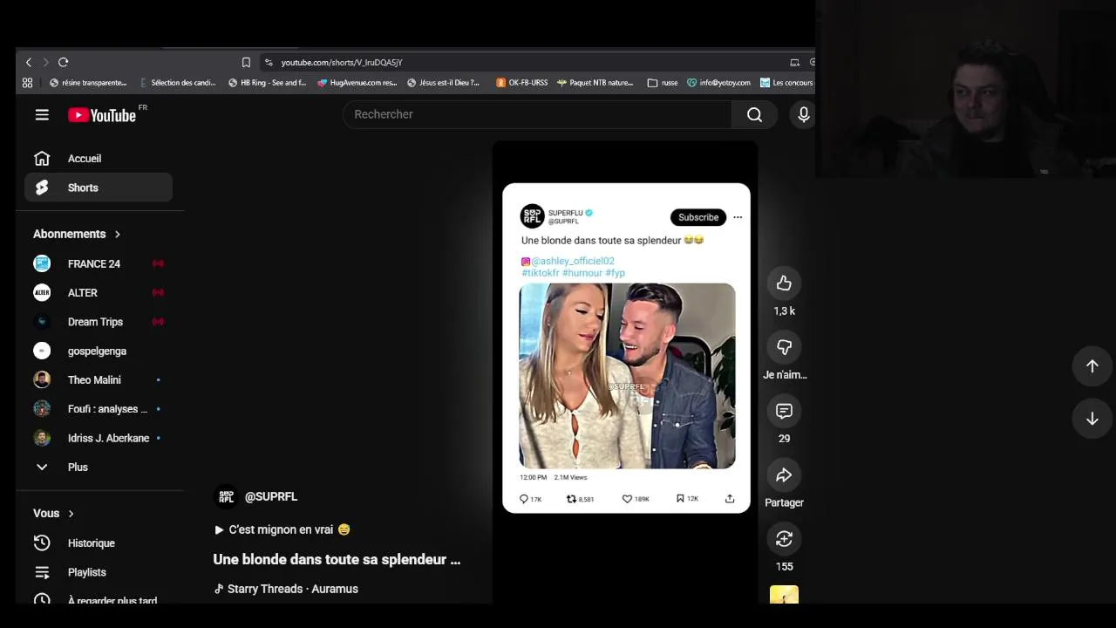The width and height of the screenshot is (1116, 628).
Task: Open the sound thumbnail below remix
Action: click(784, 596)
